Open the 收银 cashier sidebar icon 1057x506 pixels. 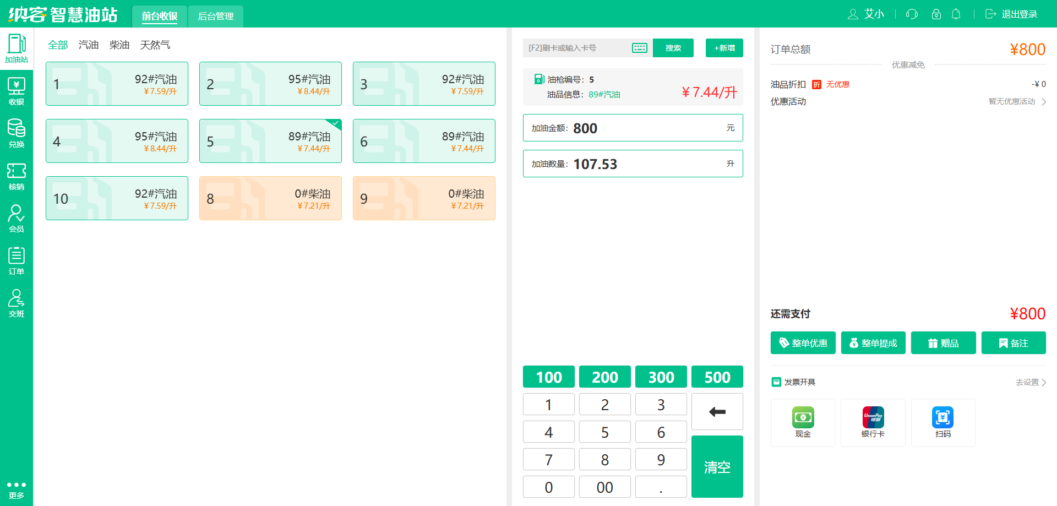[x=17, y=91]
